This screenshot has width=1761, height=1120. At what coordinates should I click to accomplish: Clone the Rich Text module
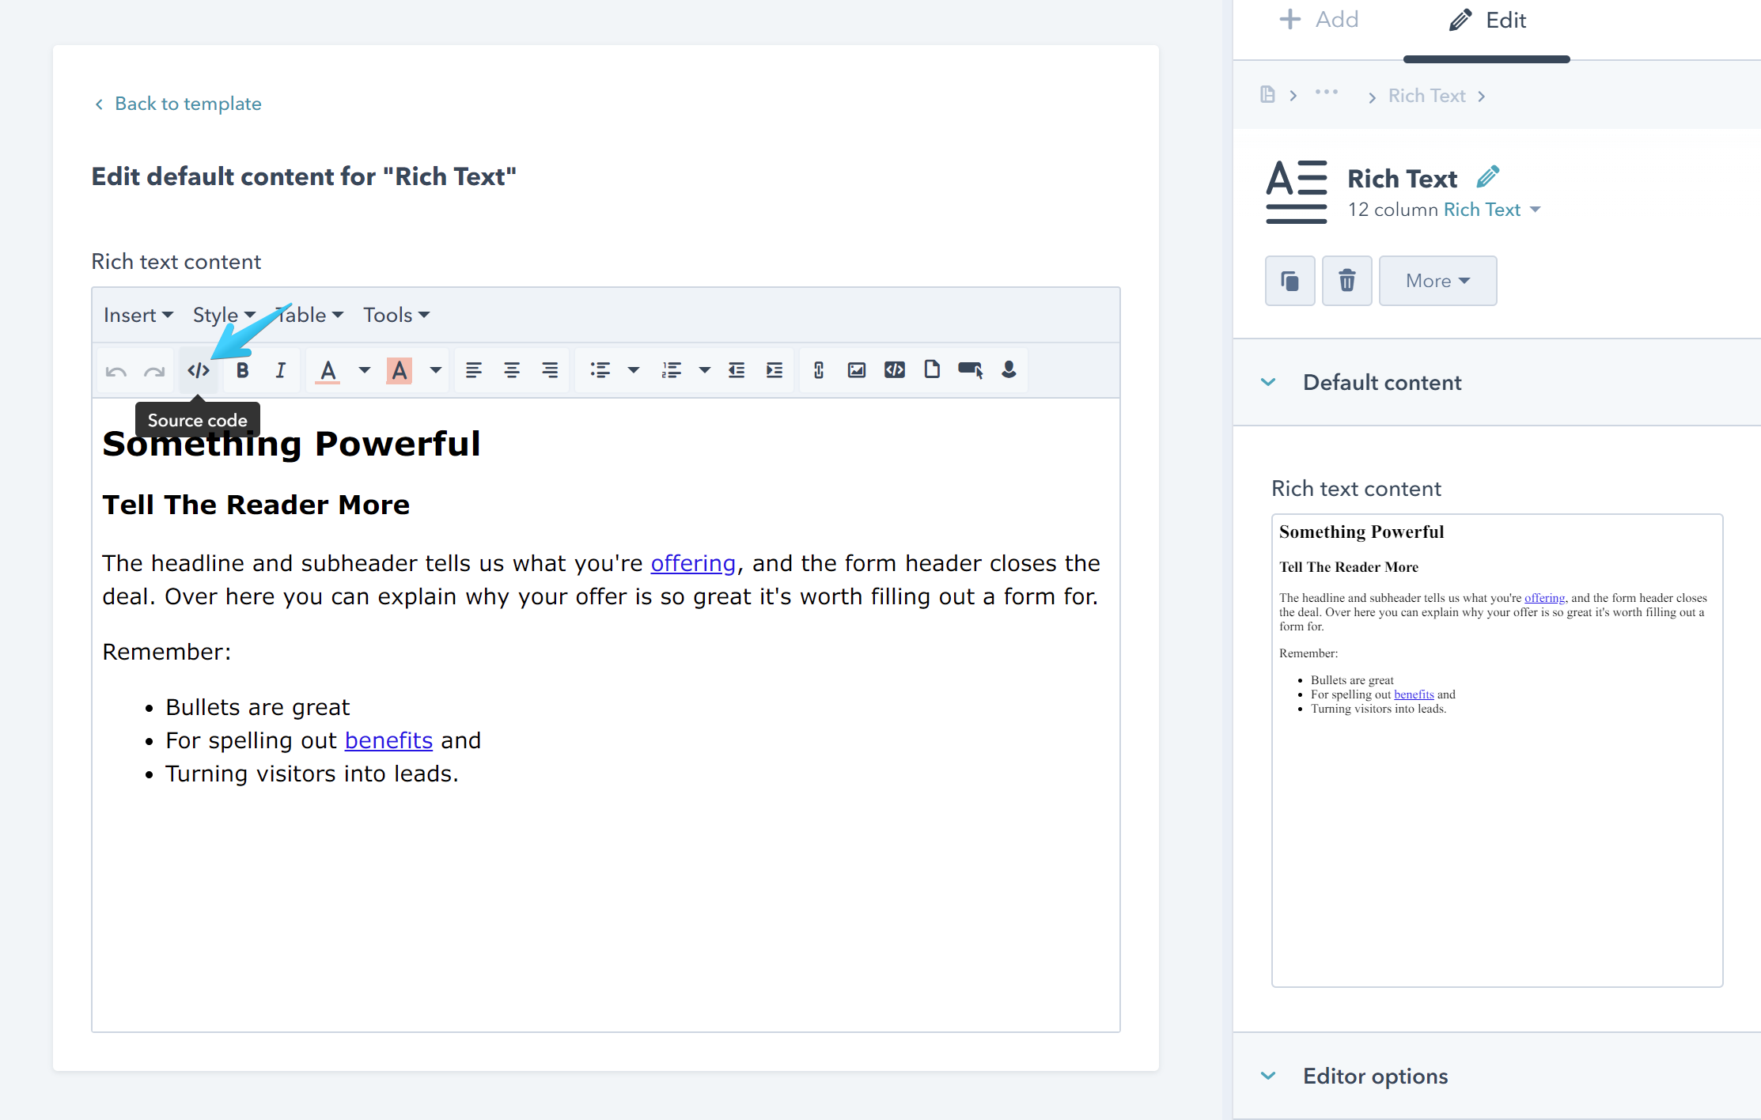pyautogui.click(x=1290, y=281)
